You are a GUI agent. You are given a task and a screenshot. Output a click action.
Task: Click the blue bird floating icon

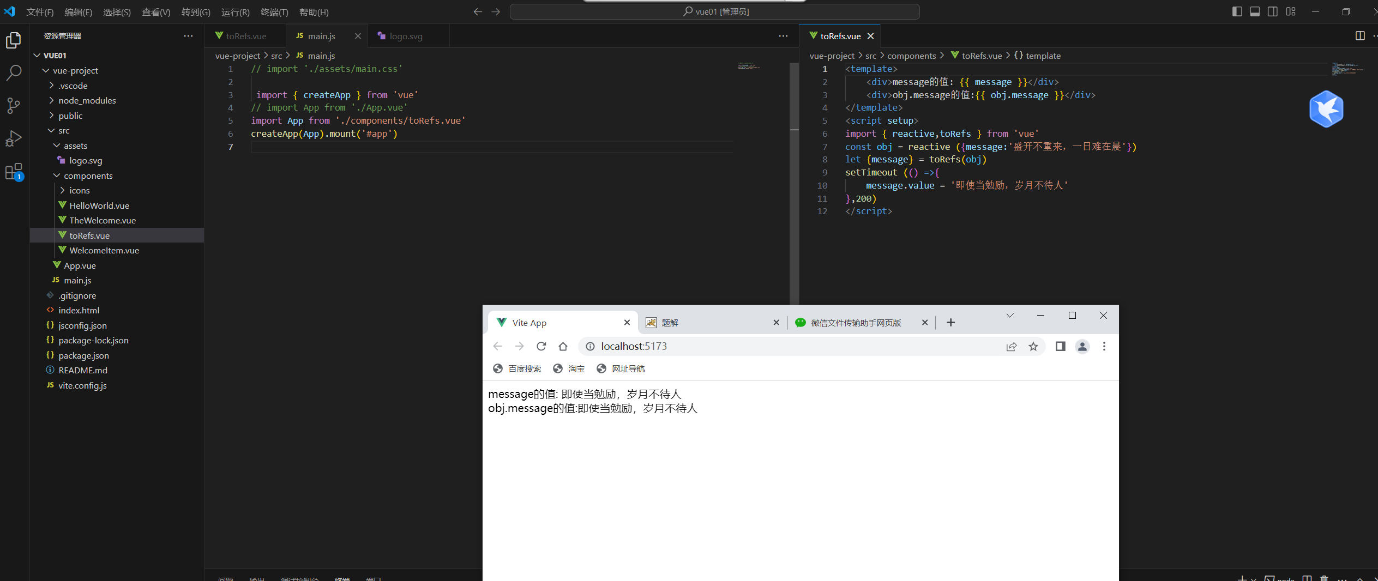pos(1326,110)
